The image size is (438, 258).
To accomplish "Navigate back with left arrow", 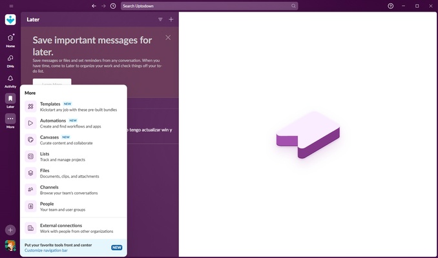I will [94, 6].
